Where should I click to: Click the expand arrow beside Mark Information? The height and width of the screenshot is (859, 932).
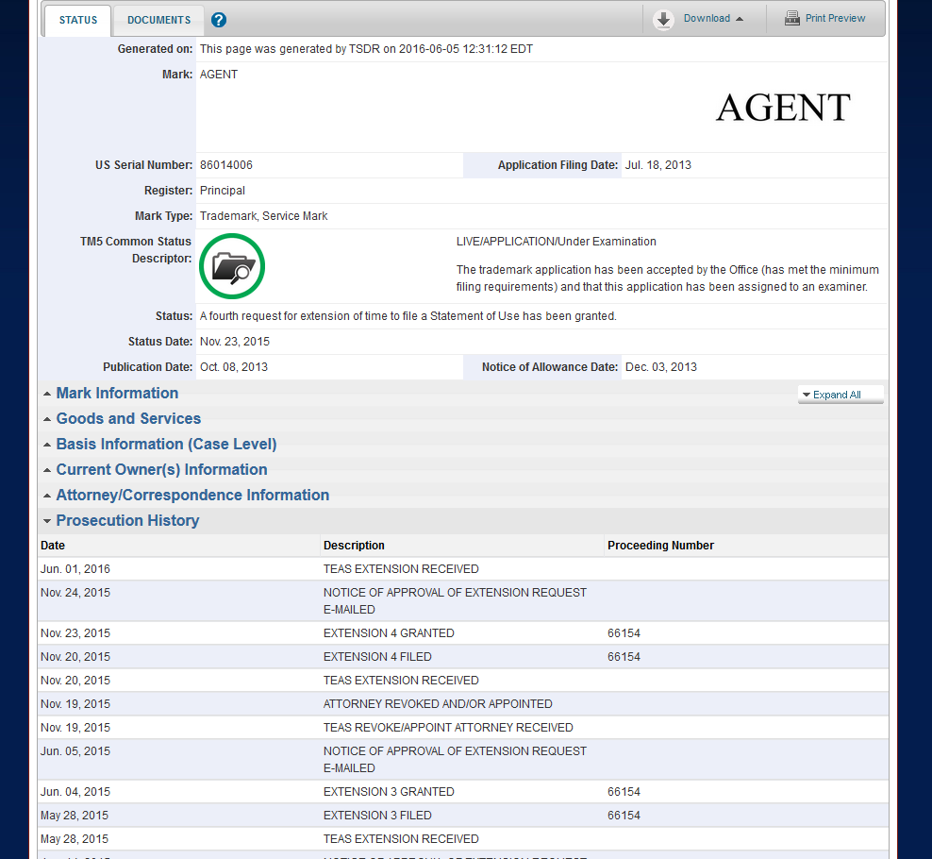coord(46,393)
